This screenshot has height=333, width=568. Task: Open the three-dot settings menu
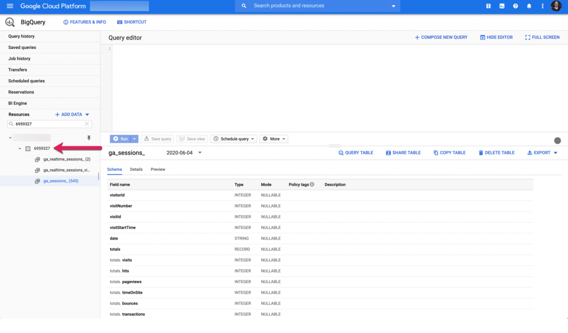542,6
